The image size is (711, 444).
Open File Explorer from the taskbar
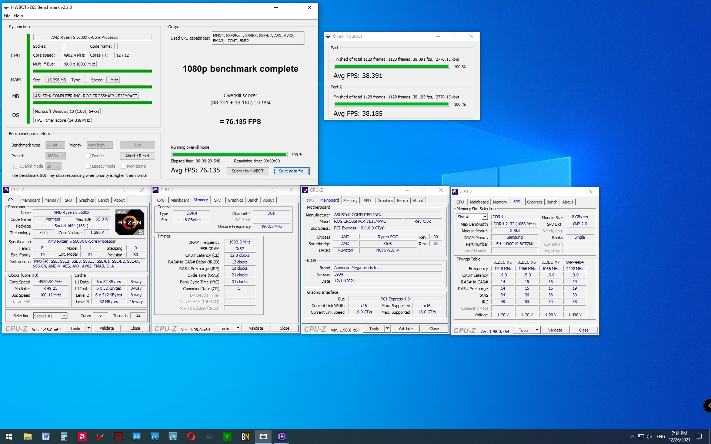[x=27, y=437]
